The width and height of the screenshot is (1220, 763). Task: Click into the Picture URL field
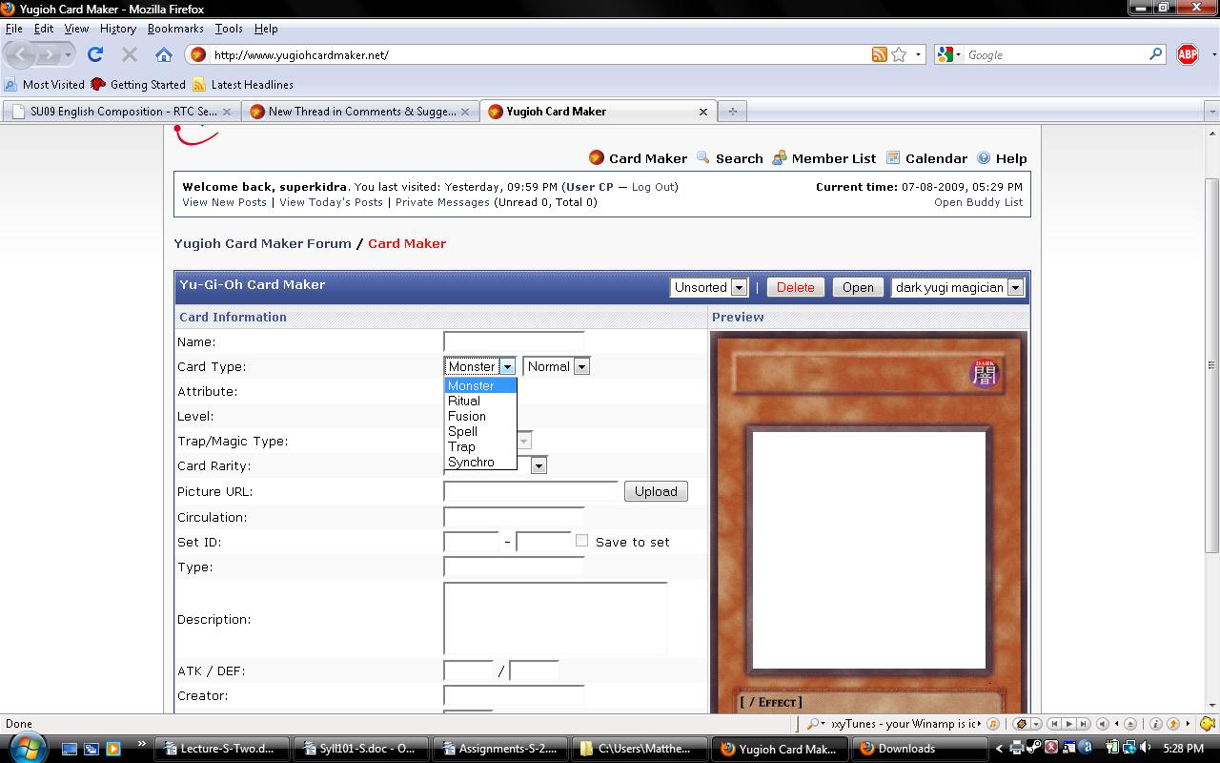click(x=531, y=491)
